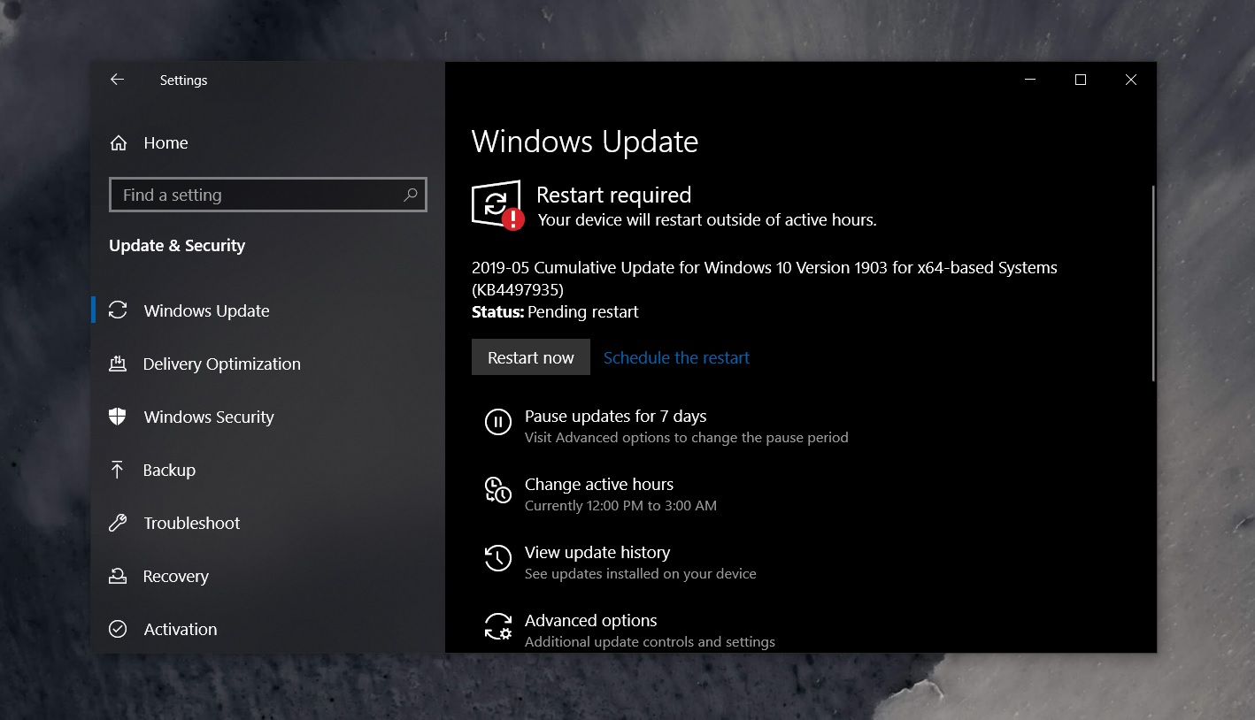
Task: Click the Recovery icon
Action: (x=118, y=576)
